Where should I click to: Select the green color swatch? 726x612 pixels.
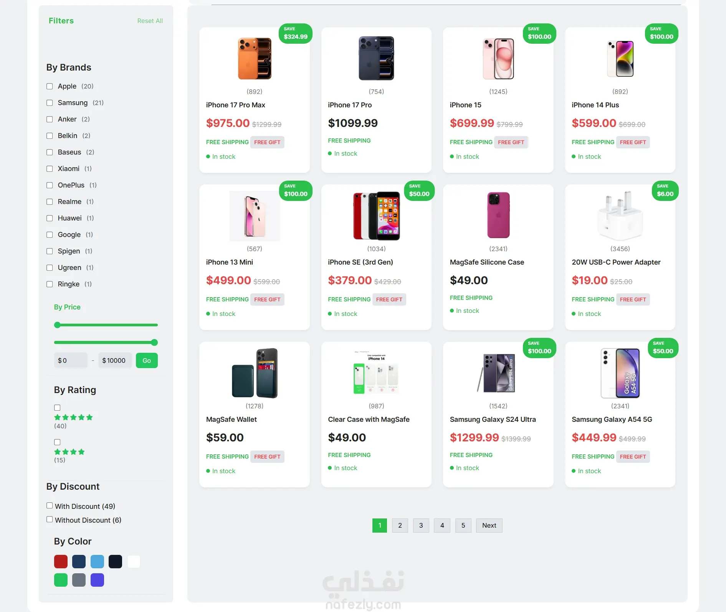click(61, 580)
